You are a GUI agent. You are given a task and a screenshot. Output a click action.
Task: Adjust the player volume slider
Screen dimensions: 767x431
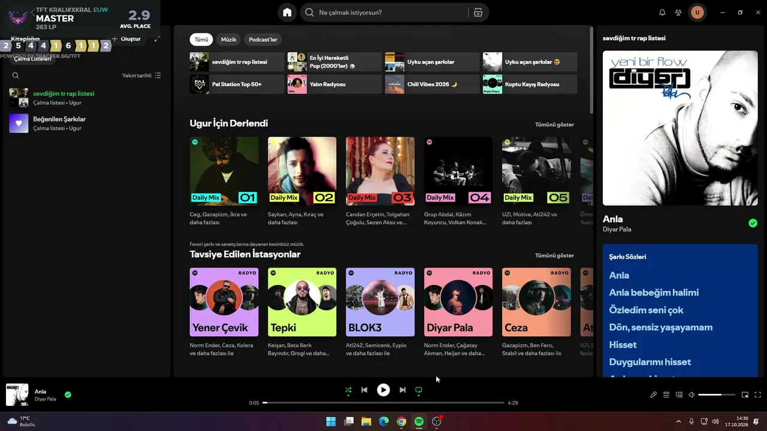717,395
